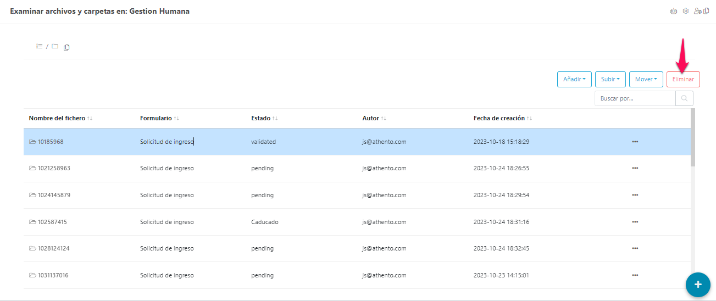Image resolution: width=716 pixels, height=301 pixels.
Task: Focus the Buscar por search field
Action: click(x=635, y=98)
